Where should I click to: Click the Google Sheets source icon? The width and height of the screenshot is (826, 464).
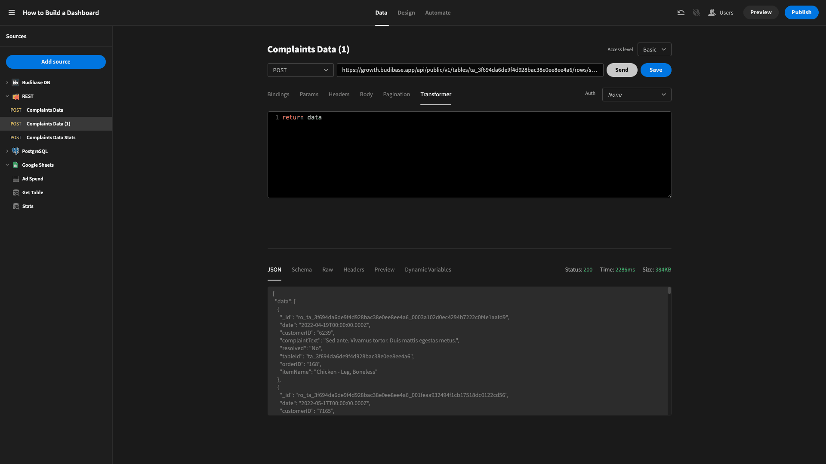tap(15, 165)
